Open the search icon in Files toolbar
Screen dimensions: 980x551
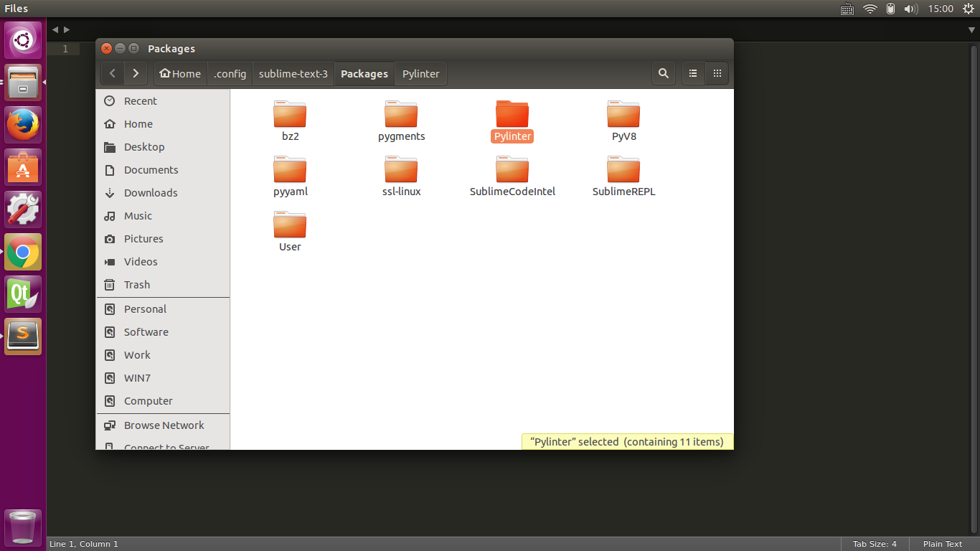(x=664, y=73)
